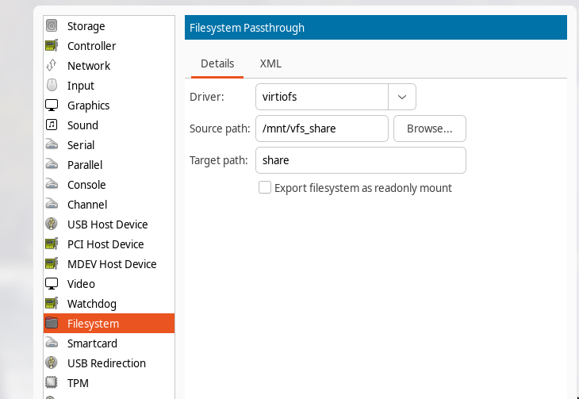Click the Controller card icon
Image resolution: width=579 pixels, height=399 pixels.
point(52,46)
